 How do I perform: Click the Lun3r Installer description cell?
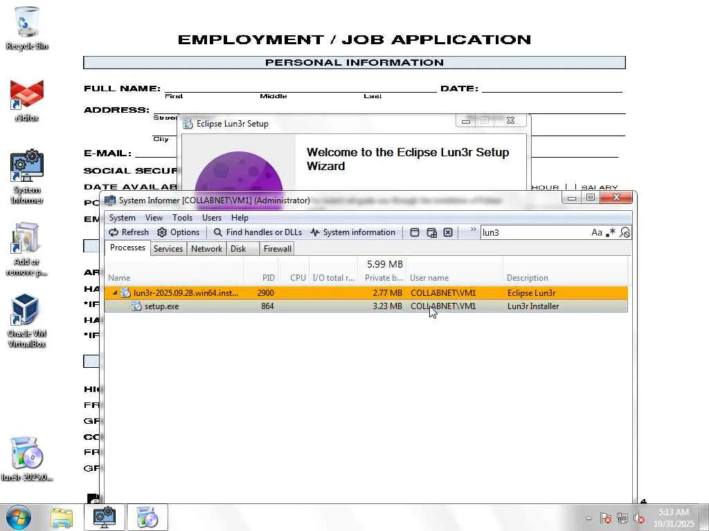[x=533, y=306]
